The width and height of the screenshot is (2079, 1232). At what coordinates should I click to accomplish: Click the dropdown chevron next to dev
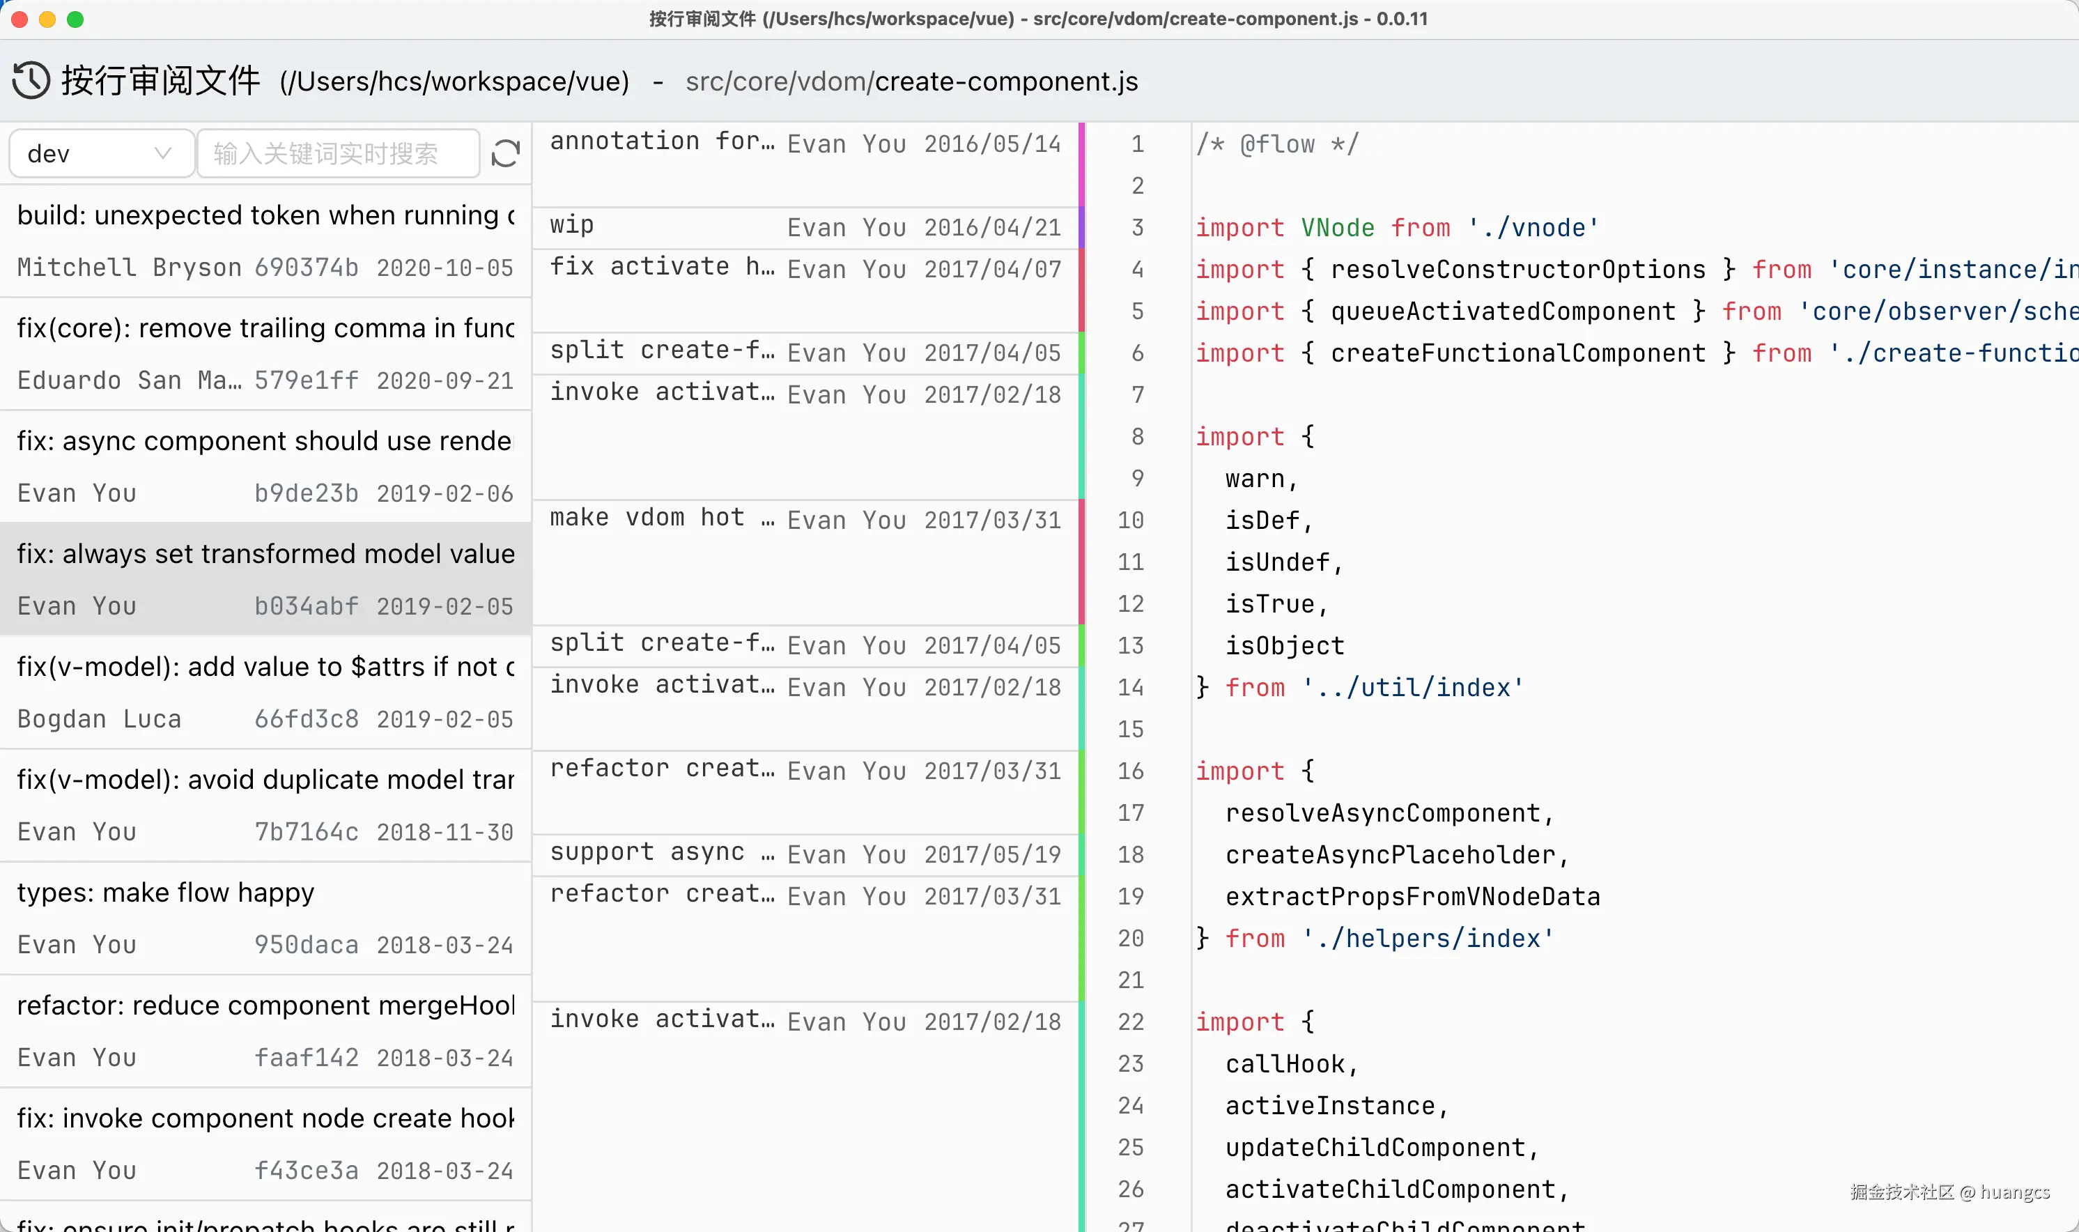pyautogui.click(x=162, y=153)
